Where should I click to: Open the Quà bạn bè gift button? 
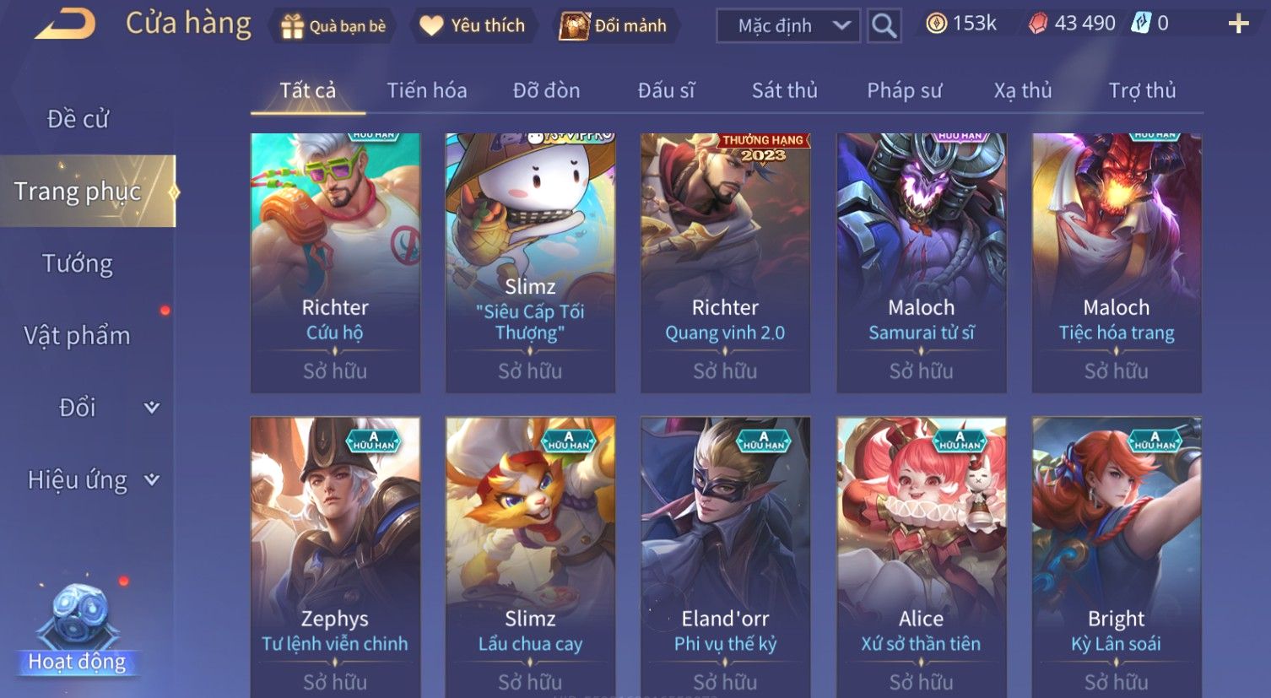coord(334,26)
